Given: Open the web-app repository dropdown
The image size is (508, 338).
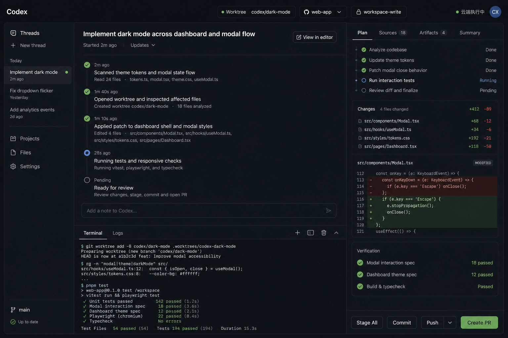Looking at the screenshot, I should [x=323, y=12].
